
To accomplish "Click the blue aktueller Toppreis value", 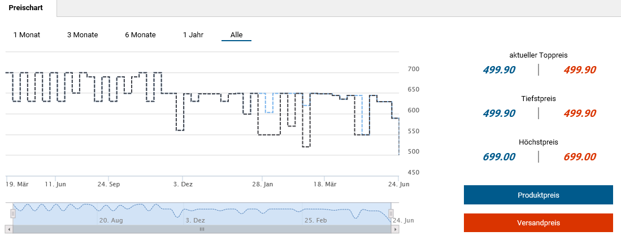I will (499, 70).
